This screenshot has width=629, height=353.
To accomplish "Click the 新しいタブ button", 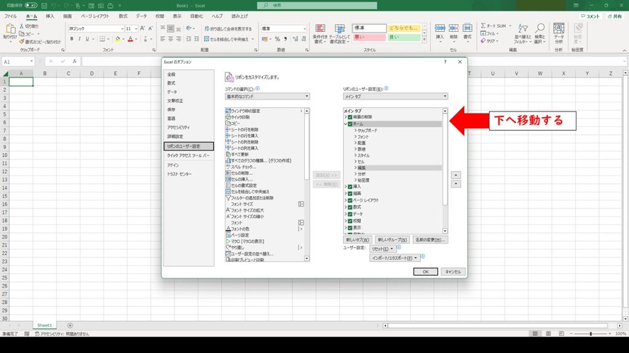I will coord(357,240).
